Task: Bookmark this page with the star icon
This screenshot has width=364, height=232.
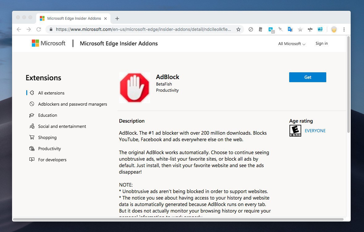Action: point(238,29)
